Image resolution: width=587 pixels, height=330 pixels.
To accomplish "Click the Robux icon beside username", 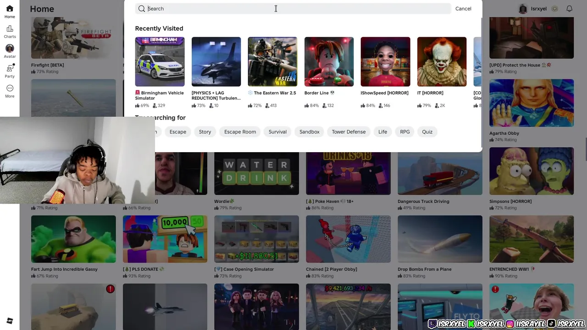I will click(x=554, y=9).
